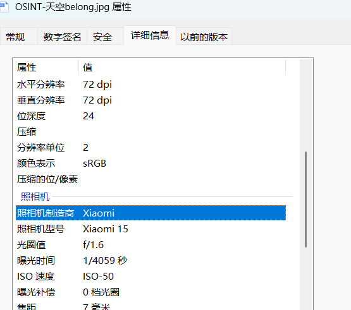Viewport: 351px width, 310px height.
Task: Select the 垂直分辨率 row
Action: tap(151, 100)
